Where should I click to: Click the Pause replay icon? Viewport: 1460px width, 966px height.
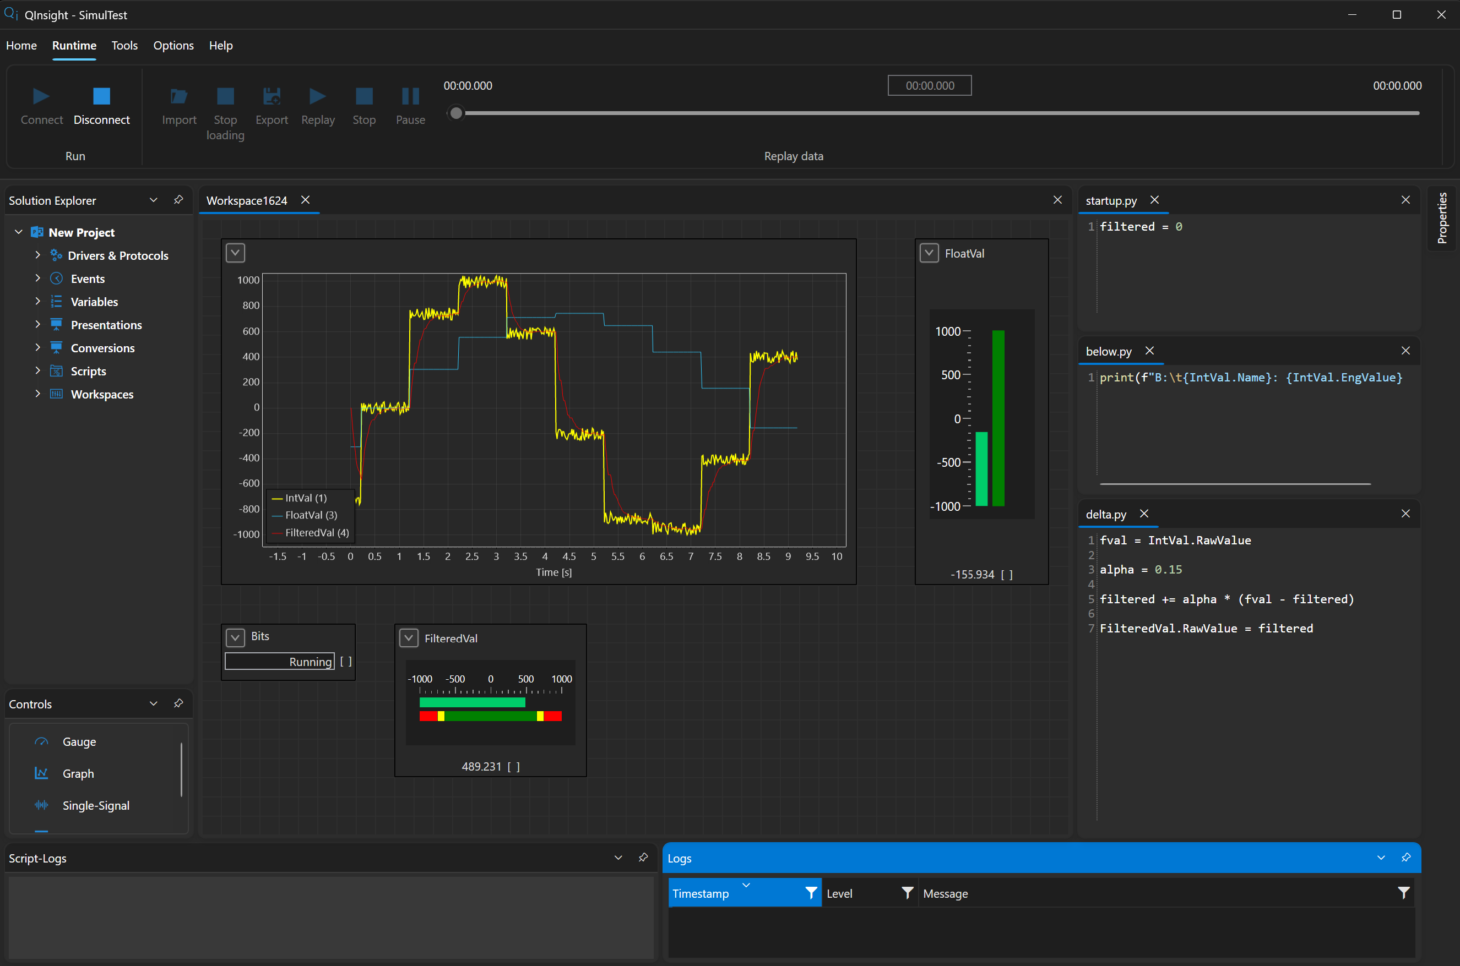tap(410, 96)
